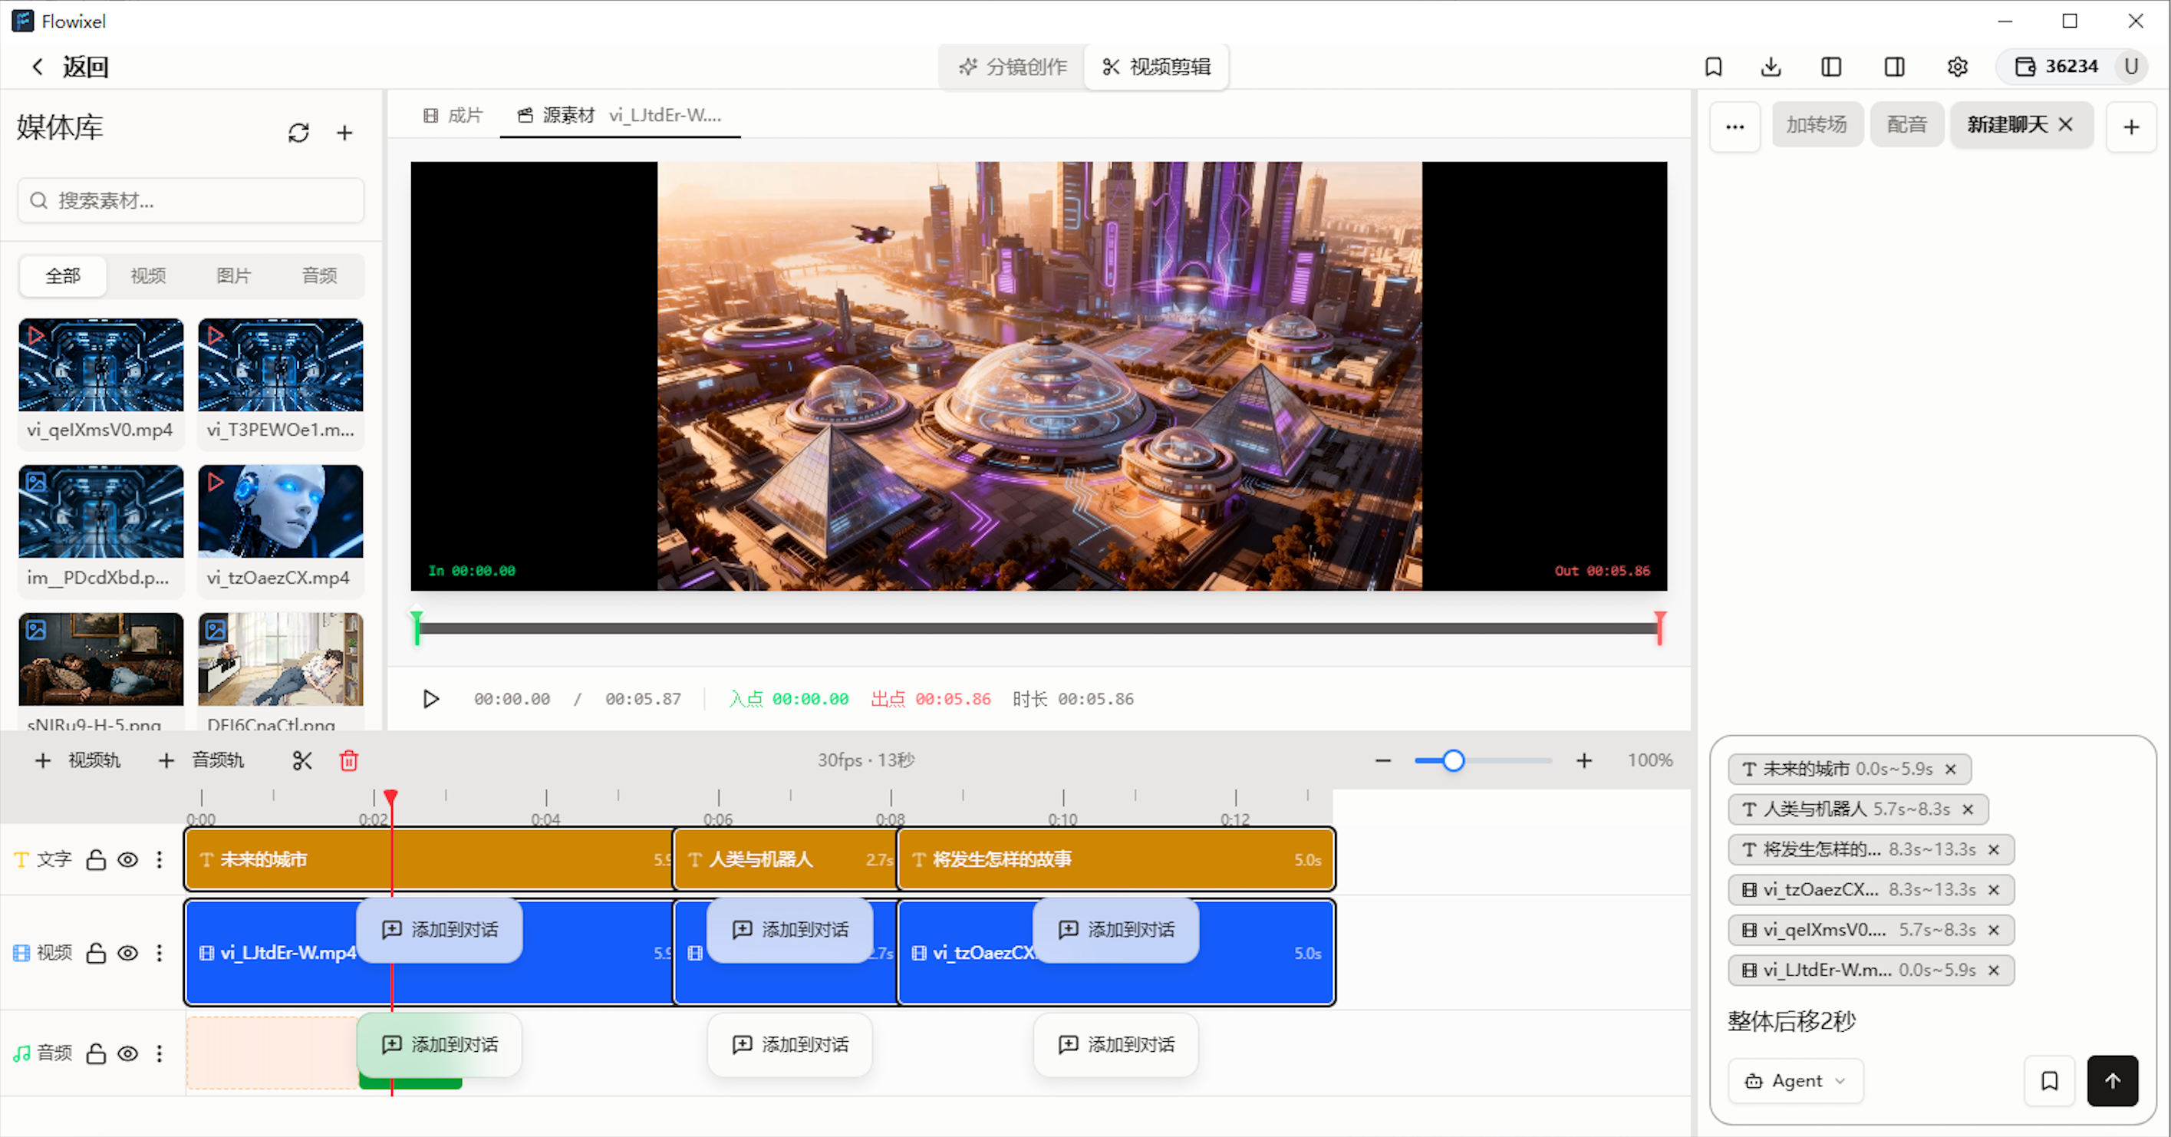This screenshot has width=2171, height=1137.
Task: Play the source preview video
Action: coord(430,699)
